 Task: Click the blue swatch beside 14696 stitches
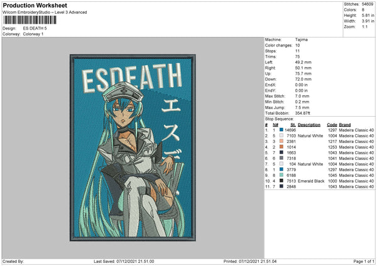point(281,130)
